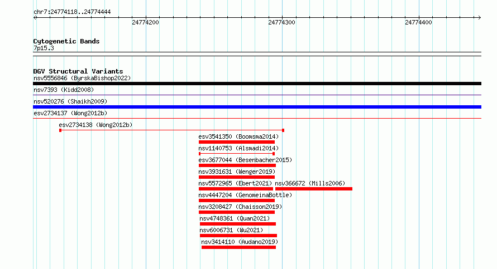Open variant esv3541350 (Boomsma2014) label

pyautogui.click(x=238, y=136)
